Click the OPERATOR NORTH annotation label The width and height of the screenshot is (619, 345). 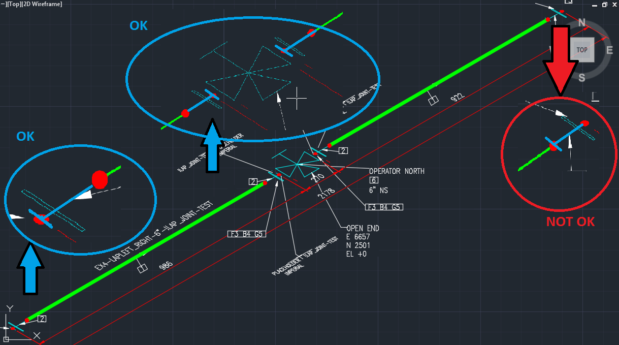397,171
